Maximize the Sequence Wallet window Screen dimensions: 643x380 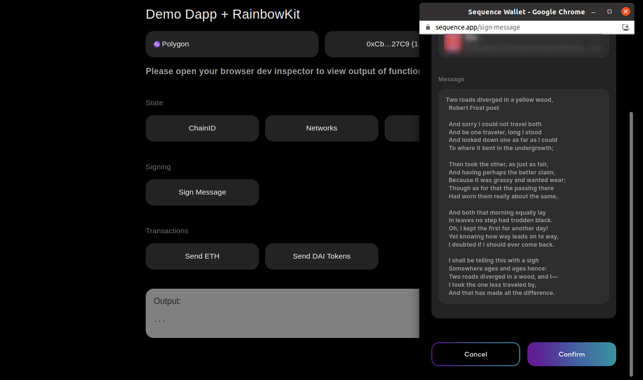pos(610,11)
